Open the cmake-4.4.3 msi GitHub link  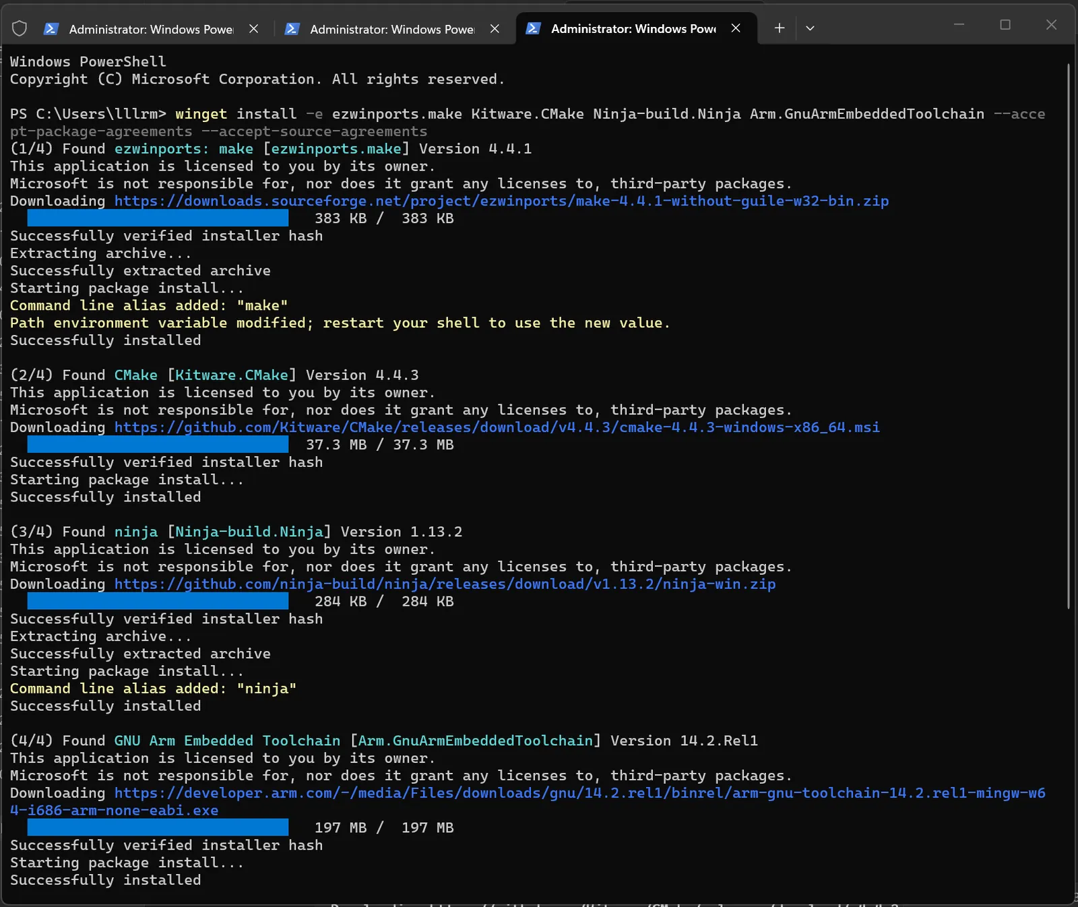(x=497, y=427)
